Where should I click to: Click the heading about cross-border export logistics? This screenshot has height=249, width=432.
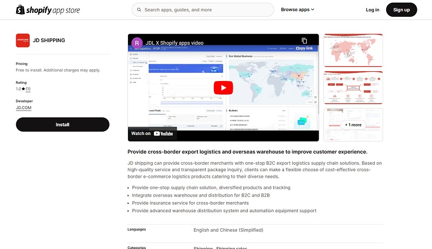pos(247,152)
